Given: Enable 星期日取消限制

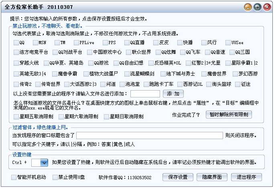Looking at the screenshot, I should pyautogui.click(x=106, y=117).
